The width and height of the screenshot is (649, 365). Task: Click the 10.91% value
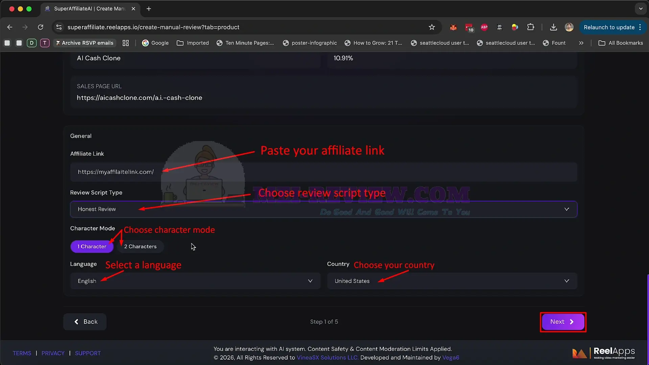(x=343, y=58)
